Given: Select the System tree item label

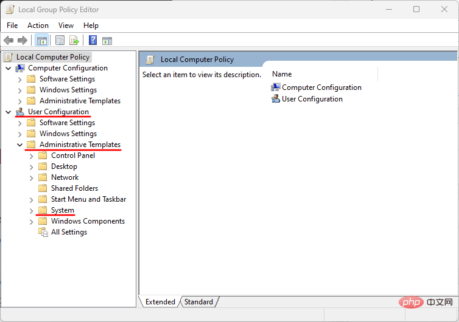Looking at the screenshot, I should point(63,210).
